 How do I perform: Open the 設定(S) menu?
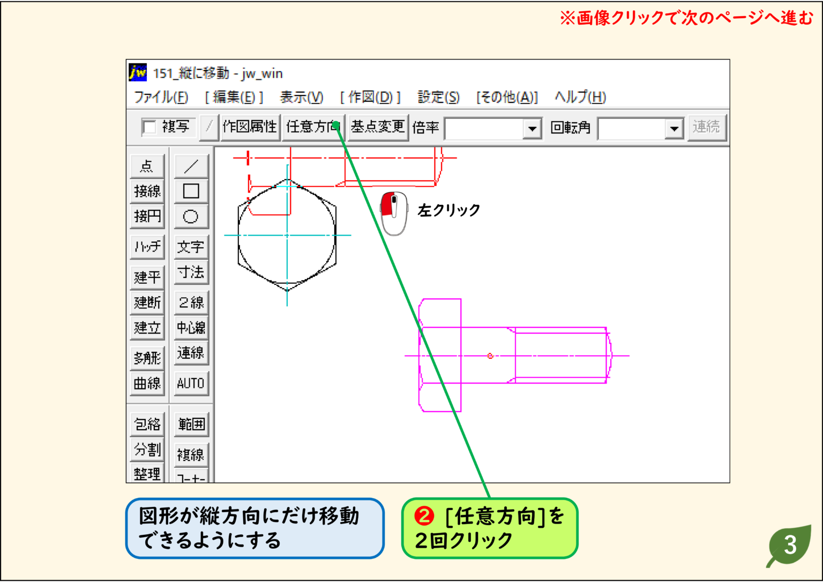click(x=437, y=98)
